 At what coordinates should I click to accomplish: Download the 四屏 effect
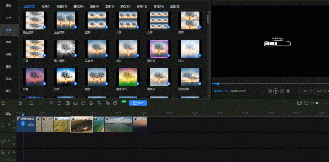(x=107, y=27)
